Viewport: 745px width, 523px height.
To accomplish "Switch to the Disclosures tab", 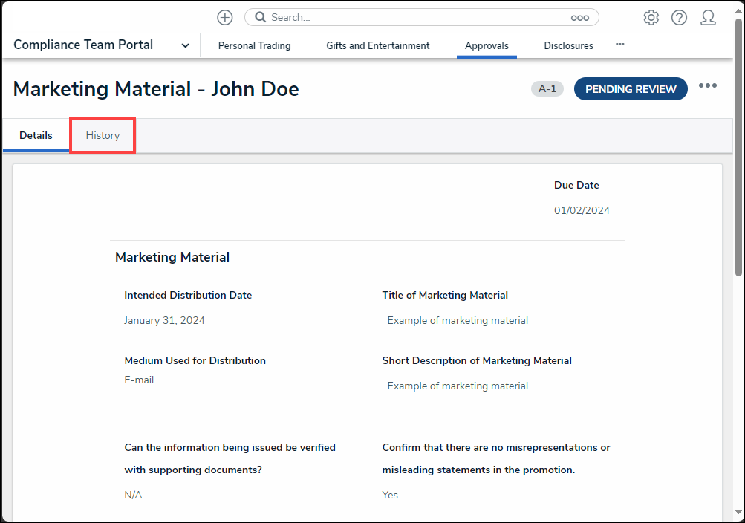I will coord(568,45).
